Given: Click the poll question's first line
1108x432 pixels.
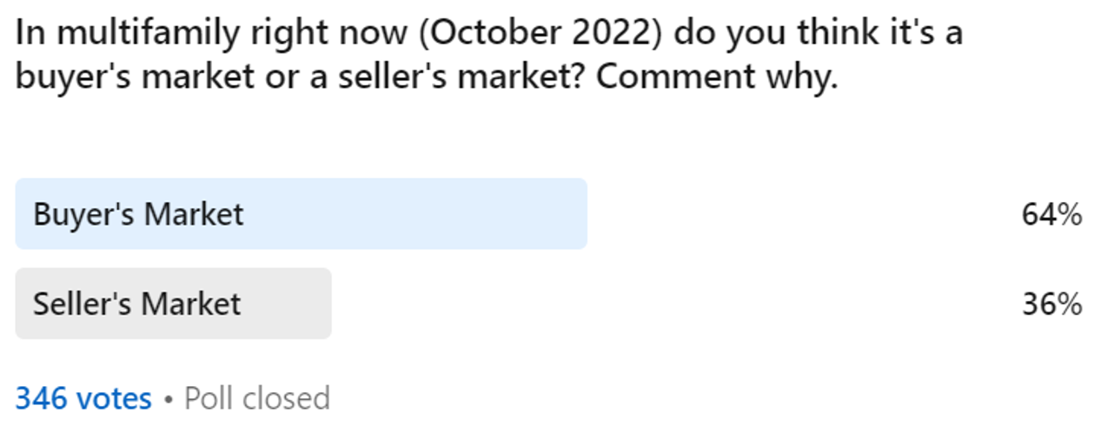Looking at the screenshot, I should pos(487,34).
